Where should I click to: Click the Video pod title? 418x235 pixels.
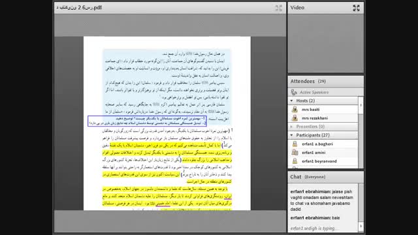297,8
